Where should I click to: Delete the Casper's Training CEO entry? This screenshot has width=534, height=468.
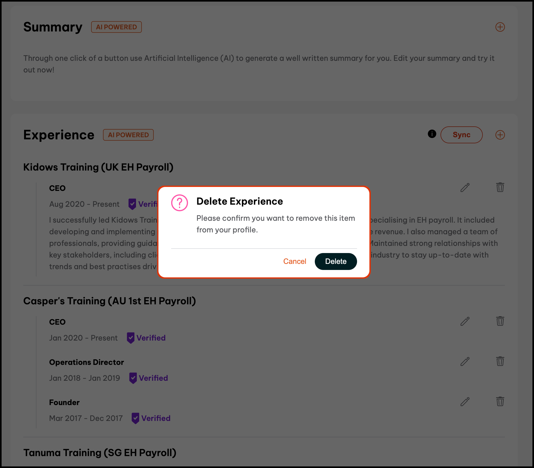tap(500, 321)
